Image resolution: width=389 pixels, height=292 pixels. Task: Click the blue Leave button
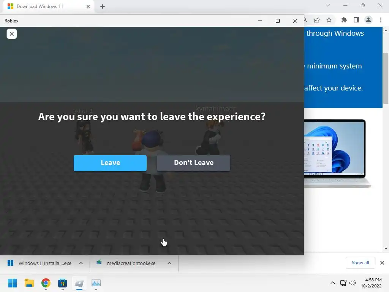tap(110, 163)
